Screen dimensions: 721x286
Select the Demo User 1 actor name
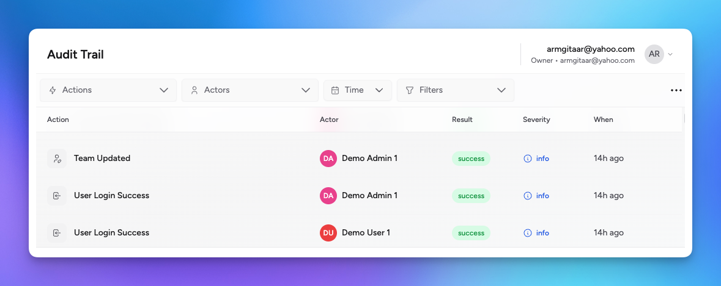pos(366,233)
